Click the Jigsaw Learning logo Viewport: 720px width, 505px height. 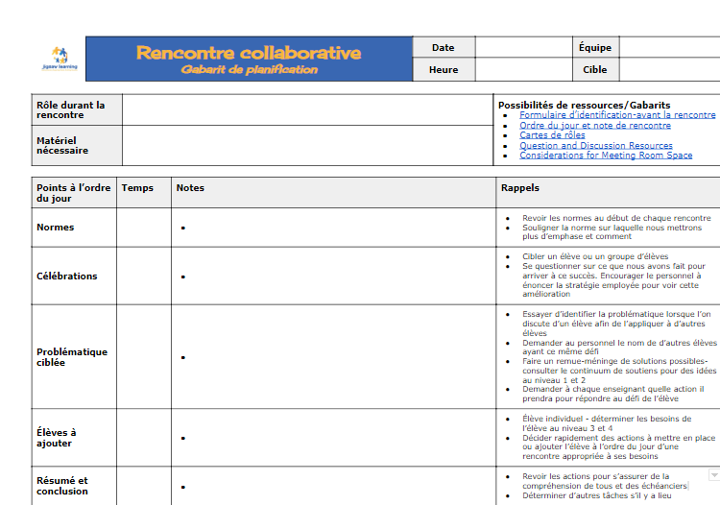coord(60,60)
